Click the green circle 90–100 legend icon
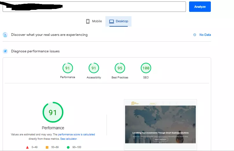This screenshot has height=151, width=234. (x=68, y=147)
